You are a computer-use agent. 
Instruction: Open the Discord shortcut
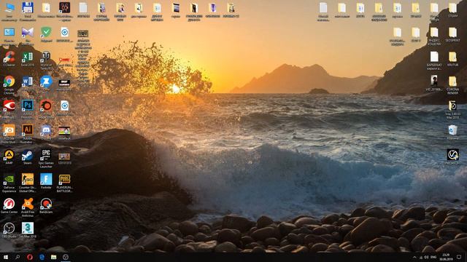[46, 130]
